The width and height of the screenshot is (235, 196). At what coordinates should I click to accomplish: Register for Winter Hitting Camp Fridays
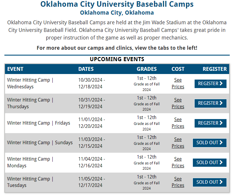(x=210, y=123)
